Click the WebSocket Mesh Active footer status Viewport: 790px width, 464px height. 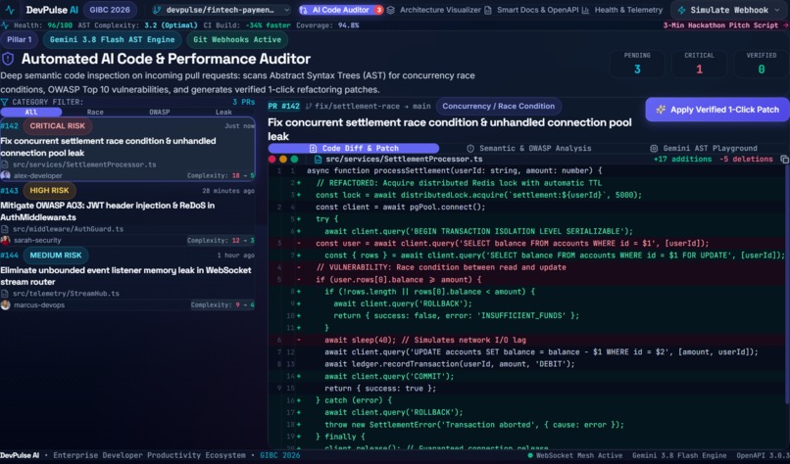pos(575,455)
